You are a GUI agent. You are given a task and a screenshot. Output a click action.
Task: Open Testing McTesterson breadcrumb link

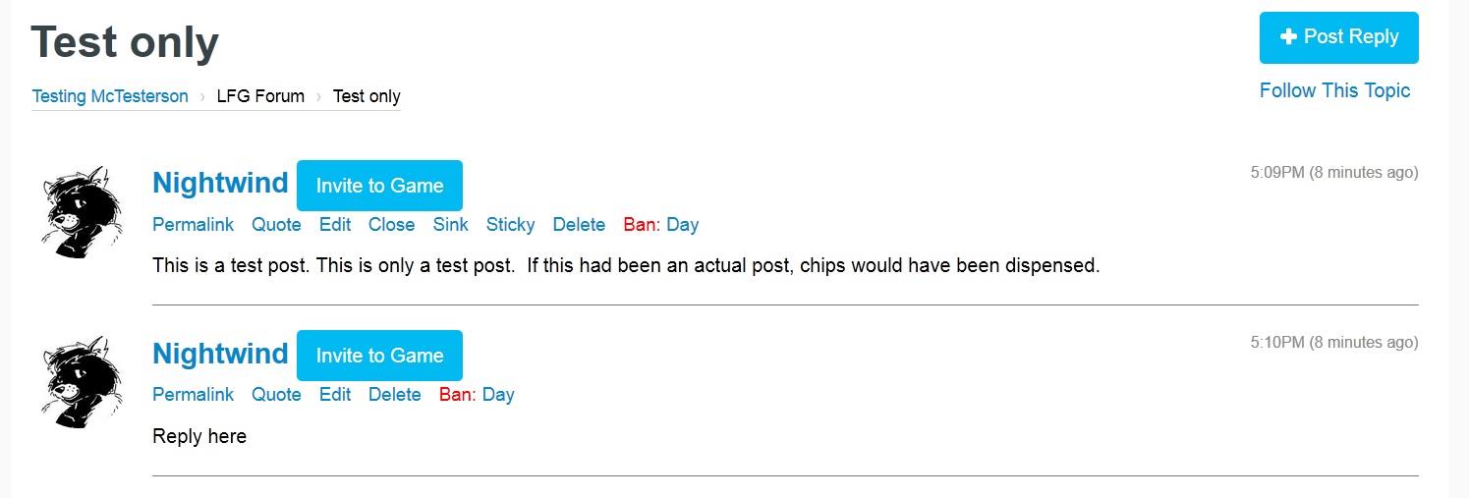[x=110, y=96]
